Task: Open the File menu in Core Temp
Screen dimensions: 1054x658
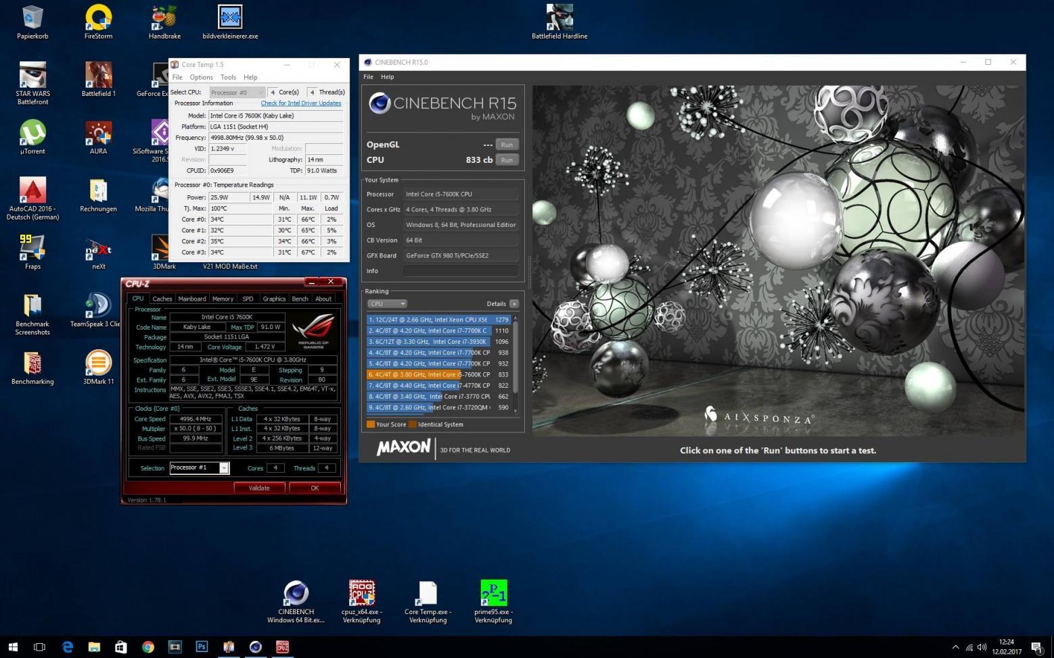Action: [177, 77]
